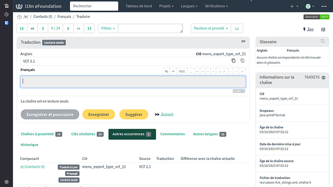Open string info icon next to 7649576
The image size is (333, 187).
(x=323, y=78)
